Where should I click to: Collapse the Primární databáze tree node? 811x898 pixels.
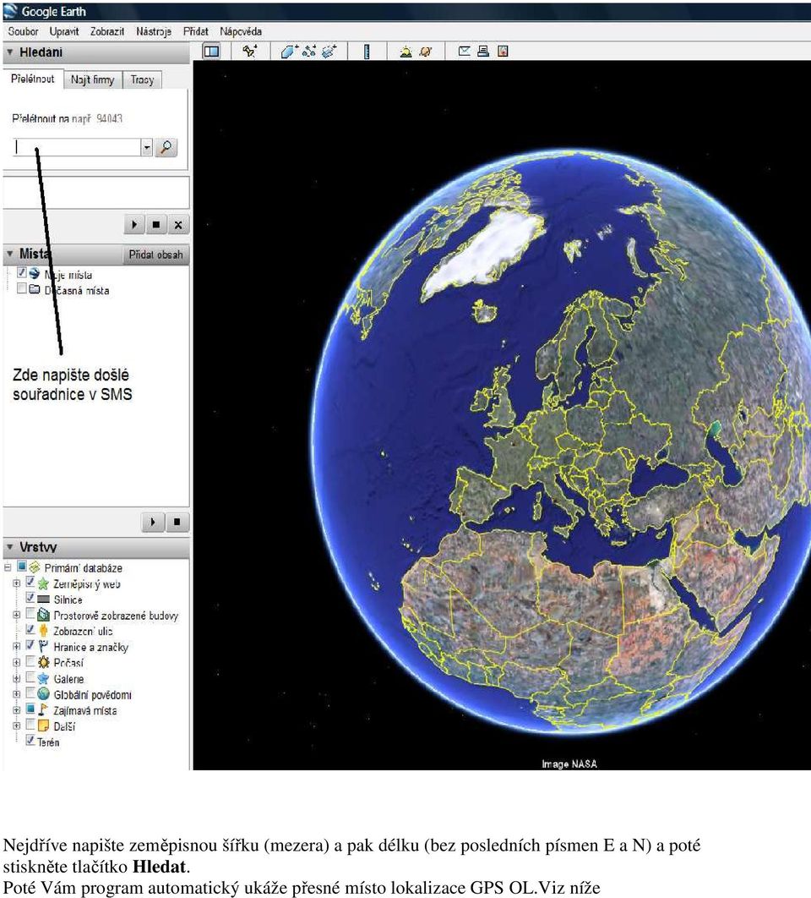(8, 567)
